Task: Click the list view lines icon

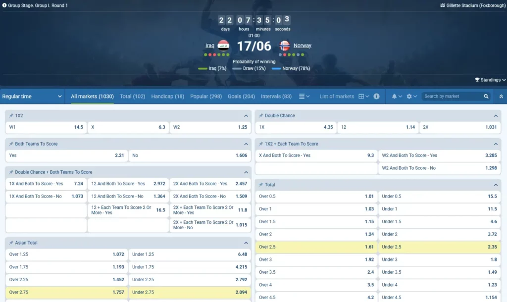Action: point(302,97)
